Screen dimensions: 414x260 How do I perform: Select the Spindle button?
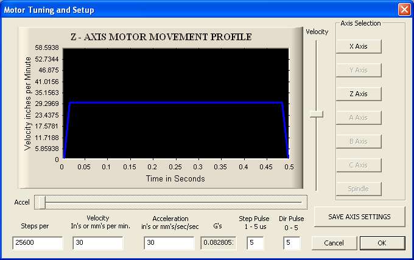tap(359, 189)
